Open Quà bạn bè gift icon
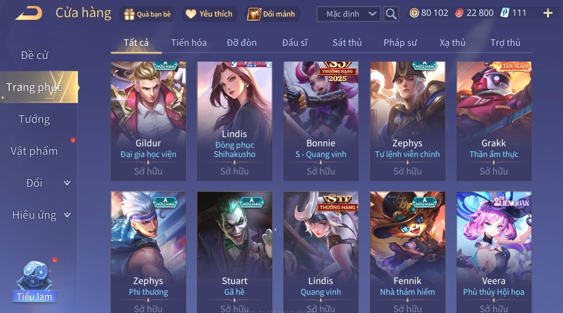Viewport: 563px width, 313px height. pyautogui.click(x=129, y=14)
